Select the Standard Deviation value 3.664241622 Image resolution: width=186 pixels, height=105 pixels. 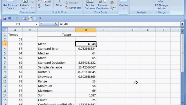click(86, 63)
